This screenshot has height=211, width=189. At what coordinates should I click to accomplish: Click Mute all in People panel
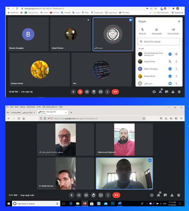point(142,31)
